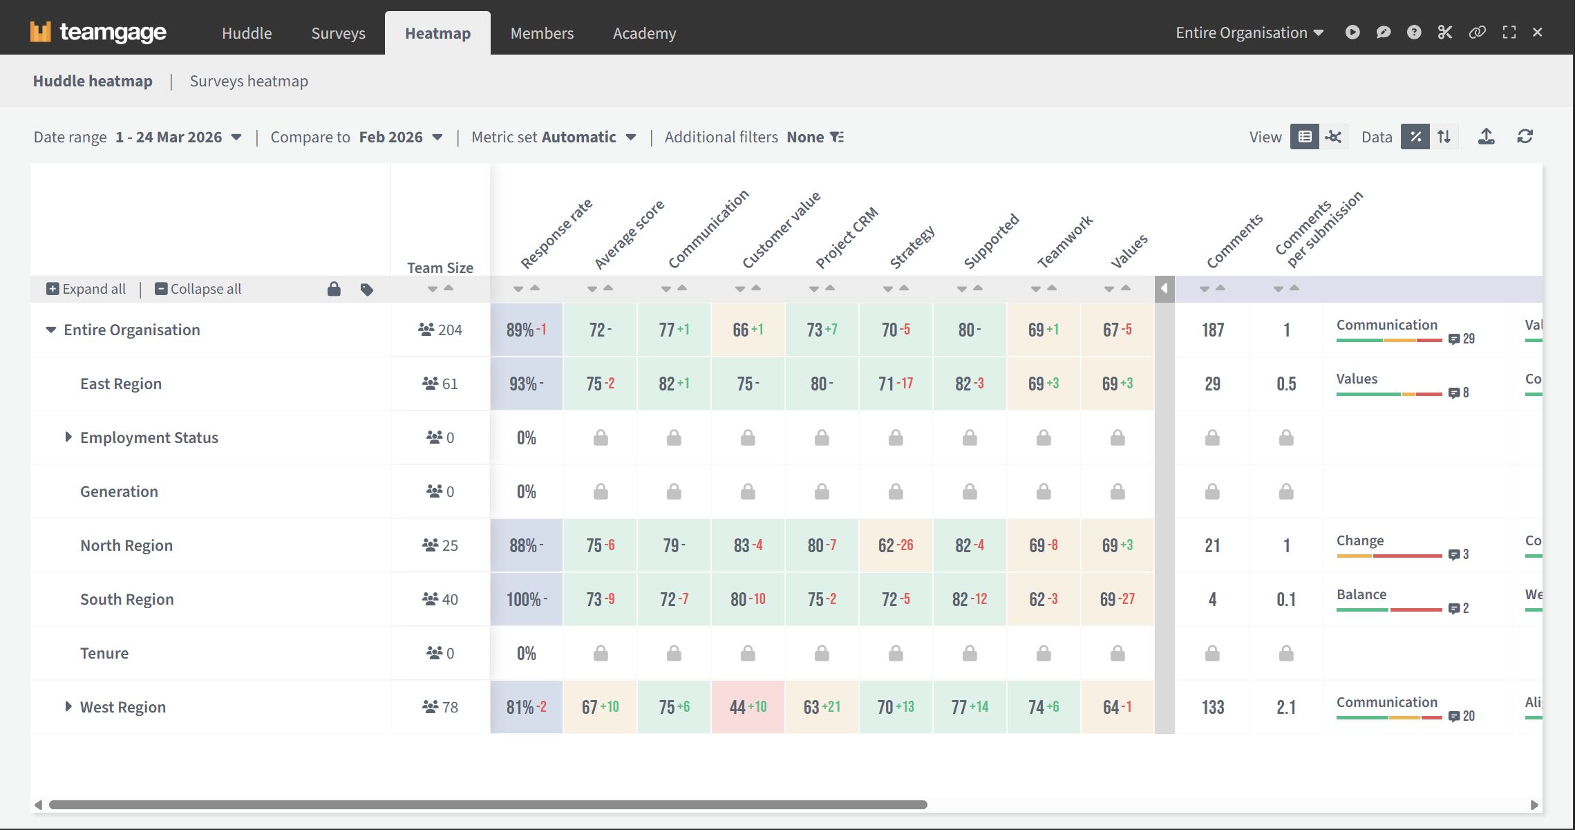Screen dimensions: 1575x830
Task: Click the refresh heatmap icon
Action: tap(1525, 137)
